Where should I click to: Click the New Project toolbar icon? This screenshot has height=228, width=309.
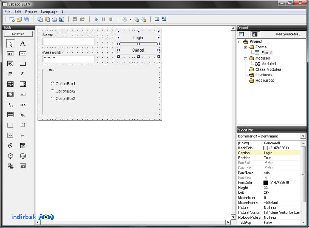click(x=12, y=19)
